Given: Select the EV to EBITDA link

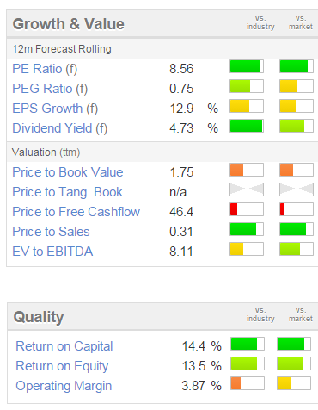Looking at the screenshot, I should pyautogui.click(x=52, y=252).
